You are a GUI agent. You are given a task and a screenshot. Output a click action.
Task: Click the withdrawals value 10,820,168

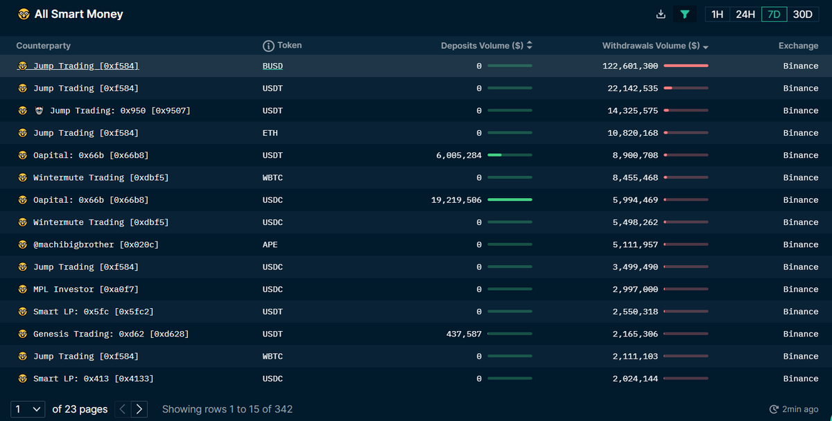[633, 133]
